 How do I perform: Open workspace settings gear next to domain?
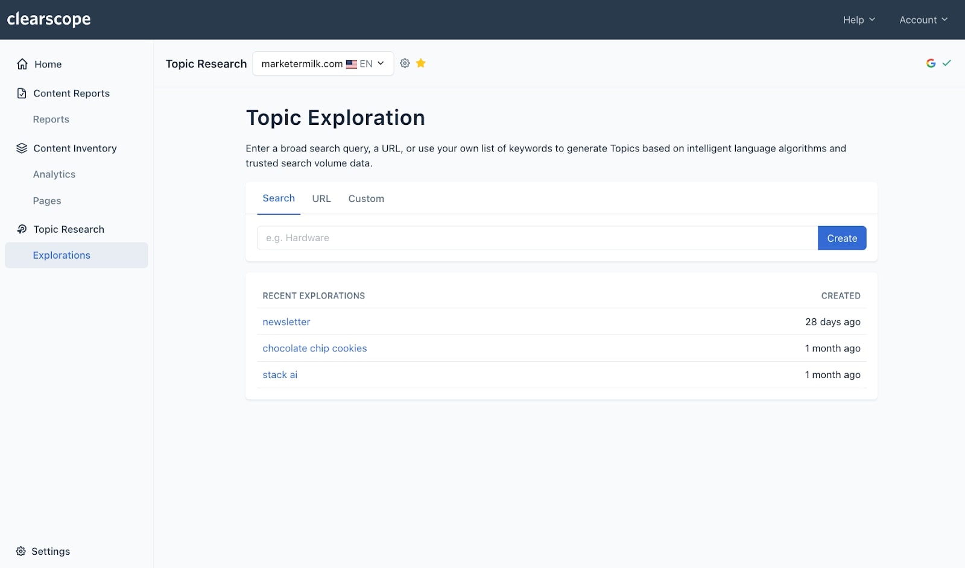pyautogui.click(x=405, y=63)
